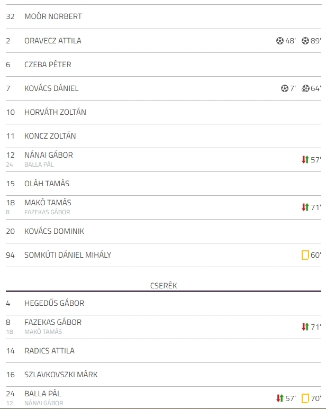Click Somkúti Dániel Mihály's yellow card icon
This screenshot has width=326, height=409.
(305, 255)
